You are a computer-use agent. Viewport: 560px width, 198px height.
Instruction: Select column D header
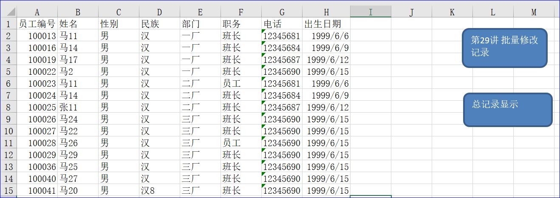click(x=160, y=12)
